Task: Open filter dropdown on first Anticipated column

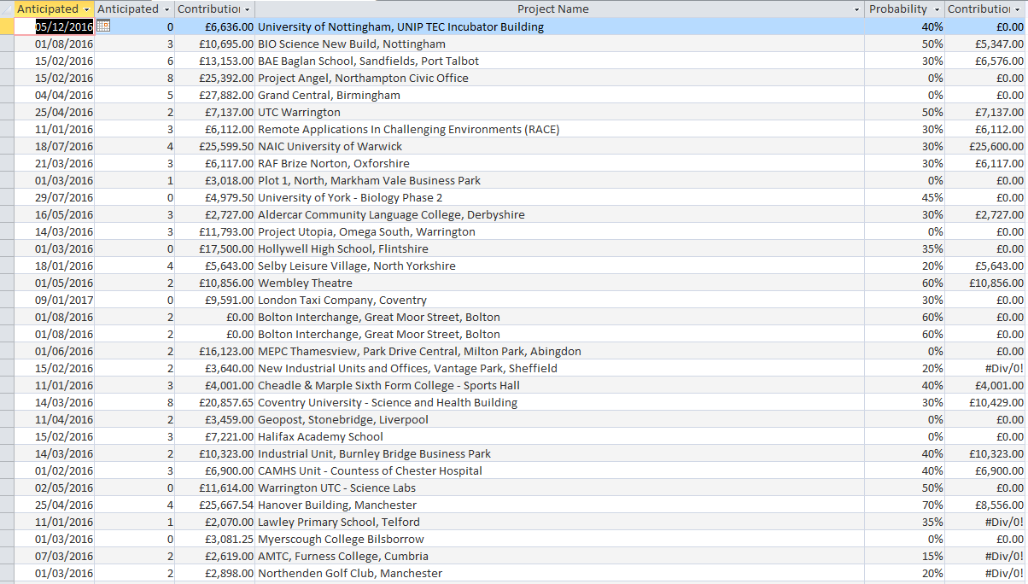Action: [86, 9]
